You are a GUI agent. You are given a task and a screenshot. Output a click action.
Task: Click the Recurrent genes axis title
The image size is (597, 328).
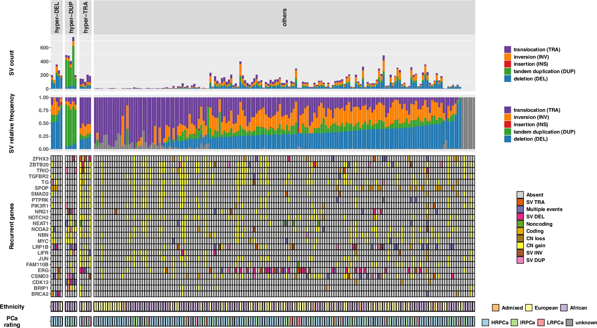point(12,226)
